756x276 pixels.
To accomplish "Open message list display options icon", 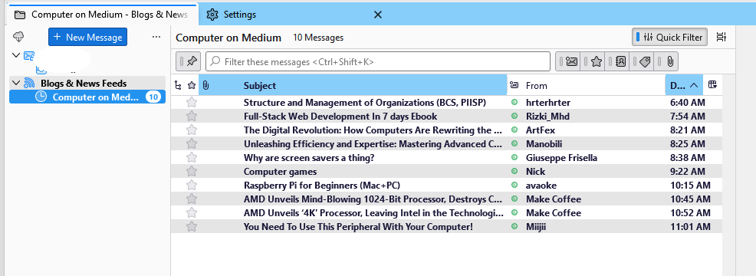I will point(721,37).
